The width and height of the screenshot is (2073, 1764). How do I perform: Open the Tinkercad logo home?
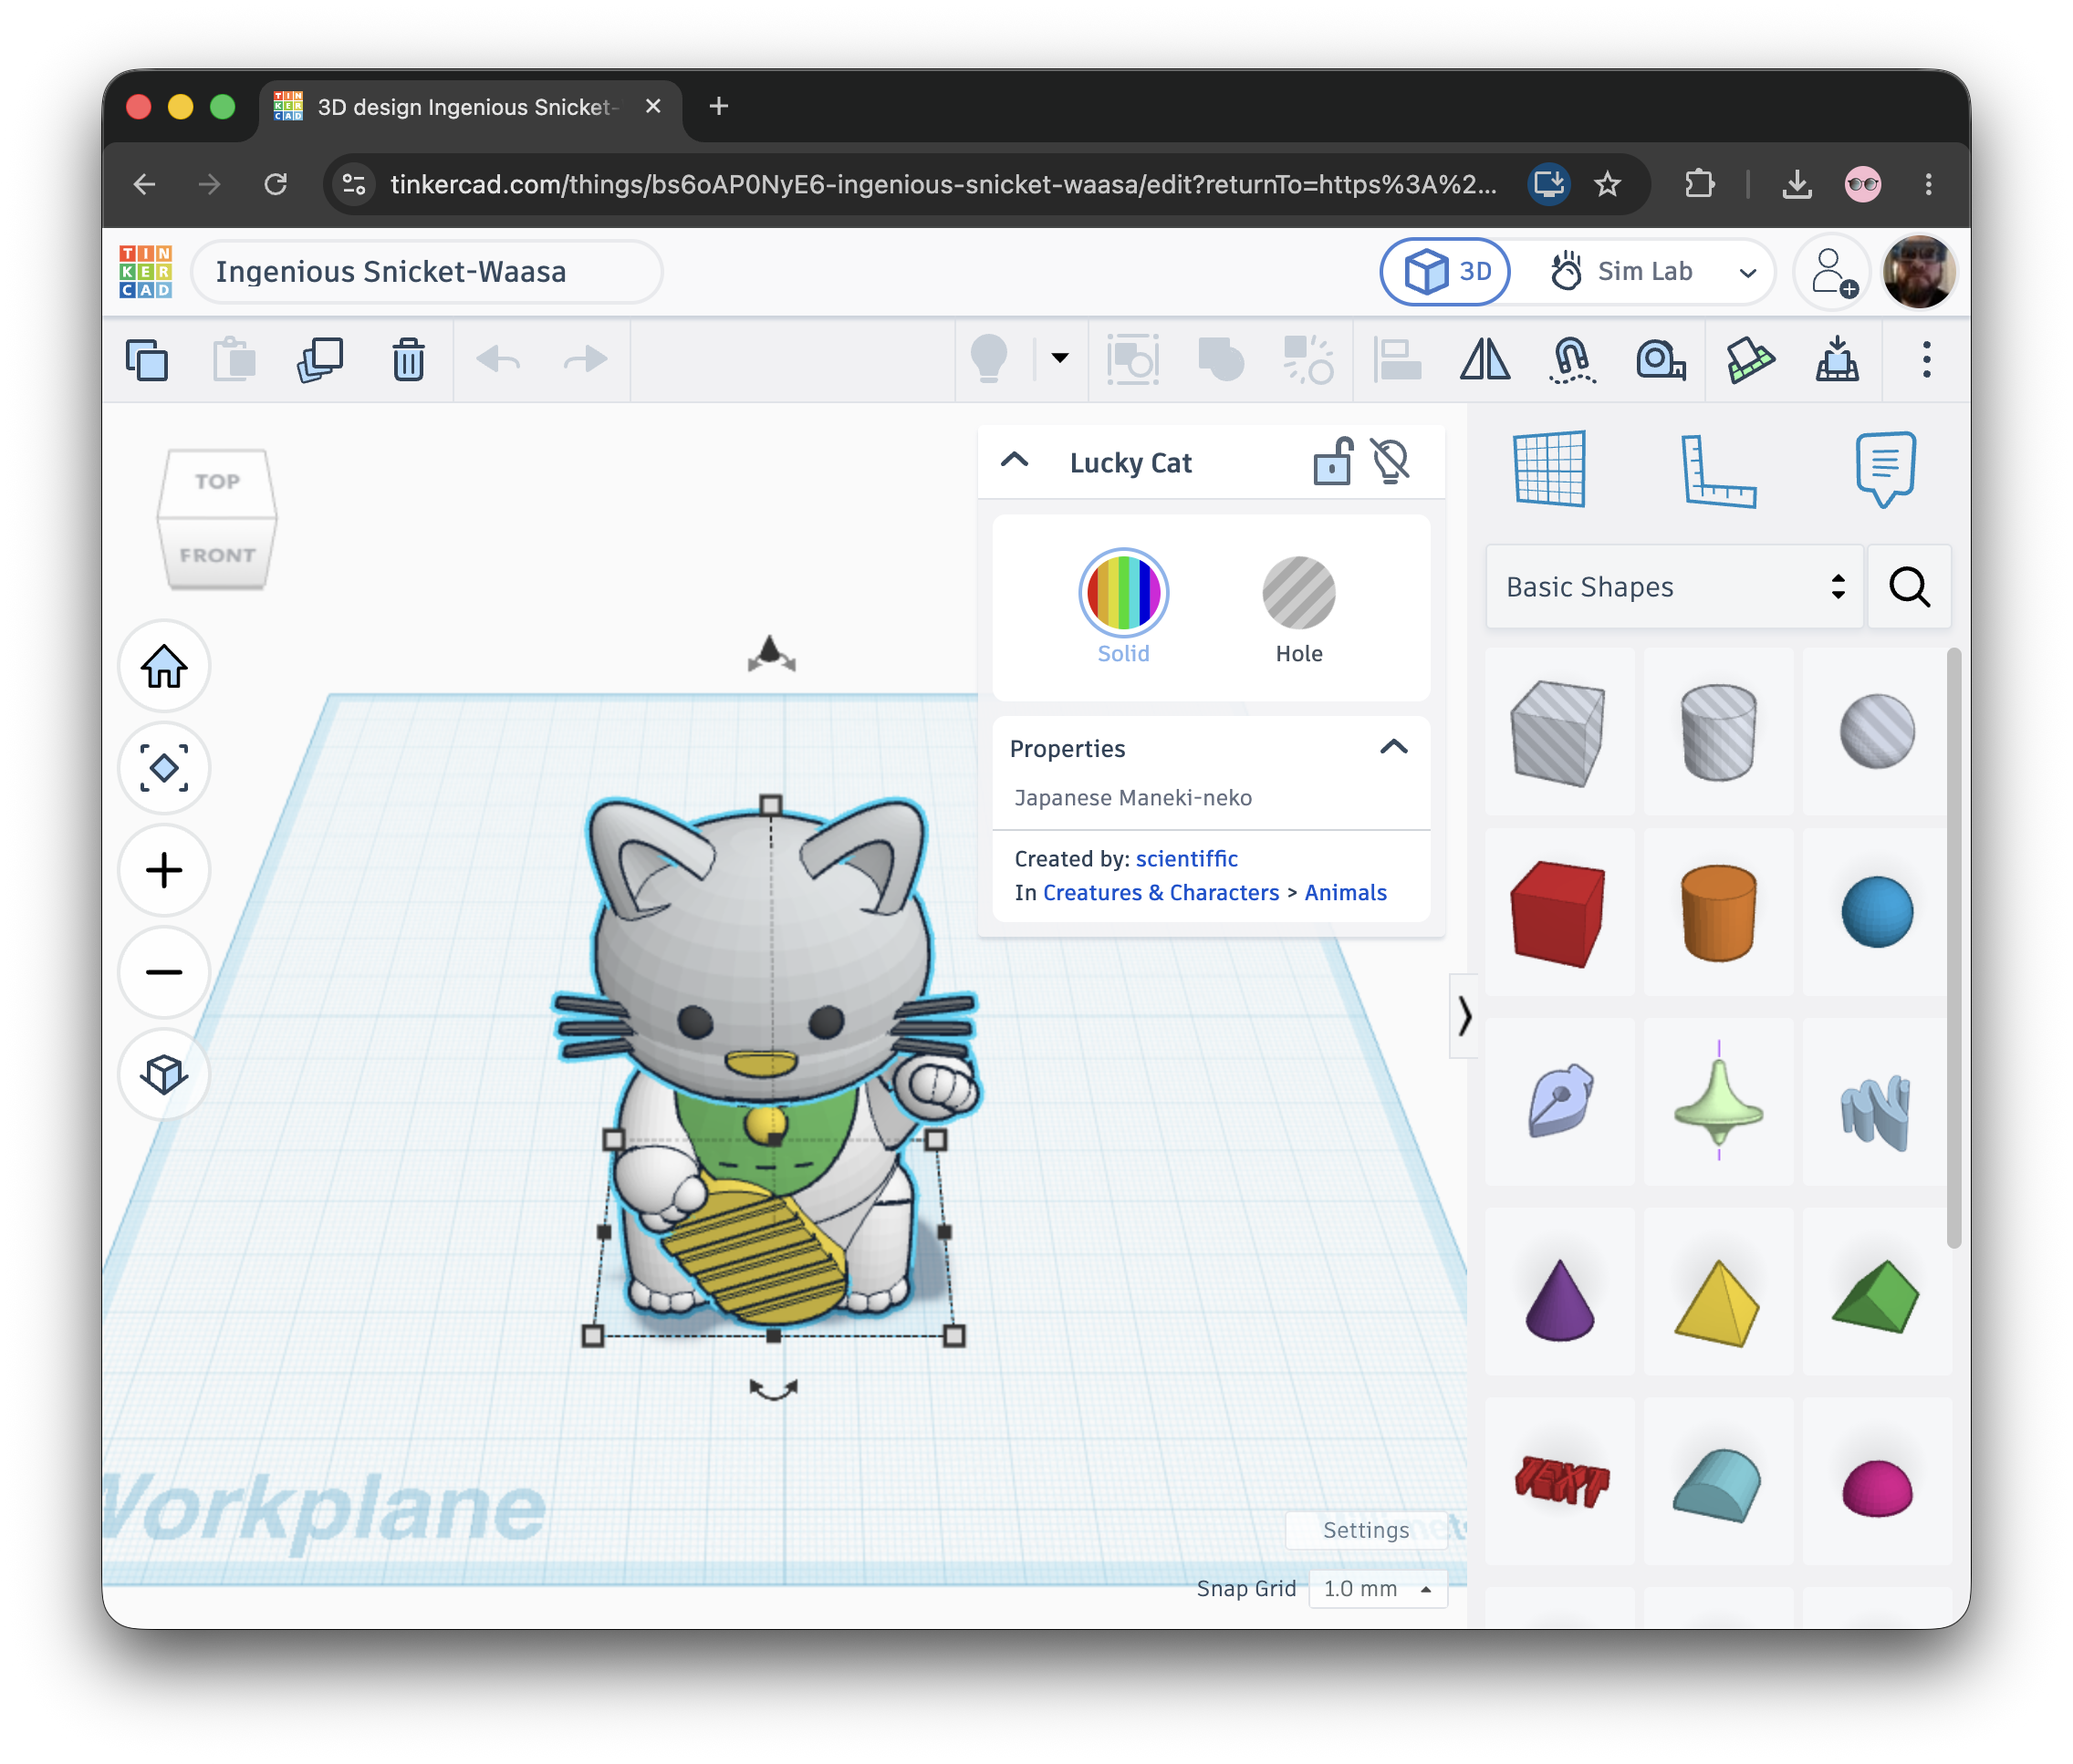coord(146,272)
